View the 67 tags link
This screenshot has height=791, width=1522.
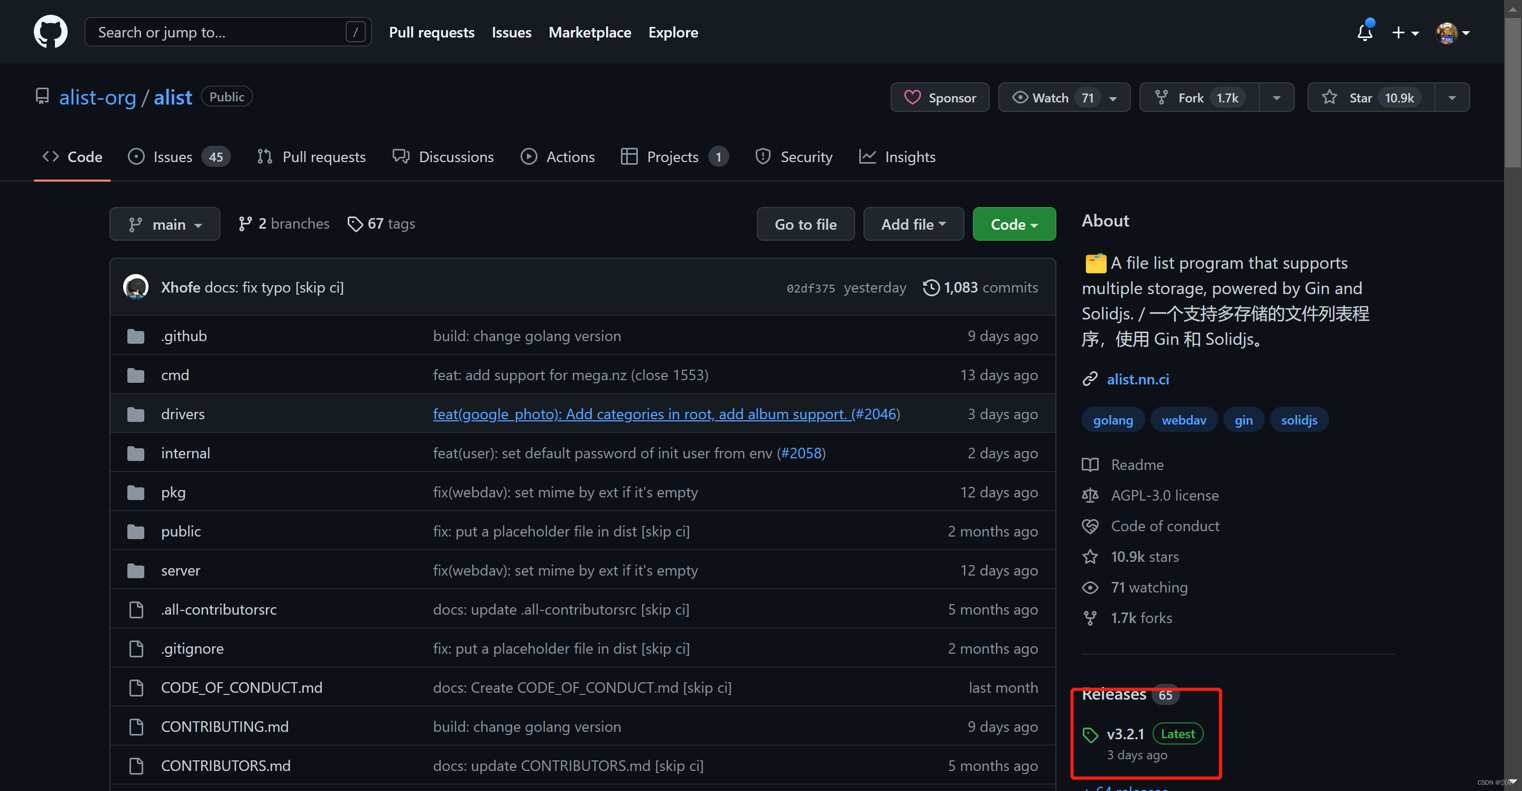coord(381,224)
